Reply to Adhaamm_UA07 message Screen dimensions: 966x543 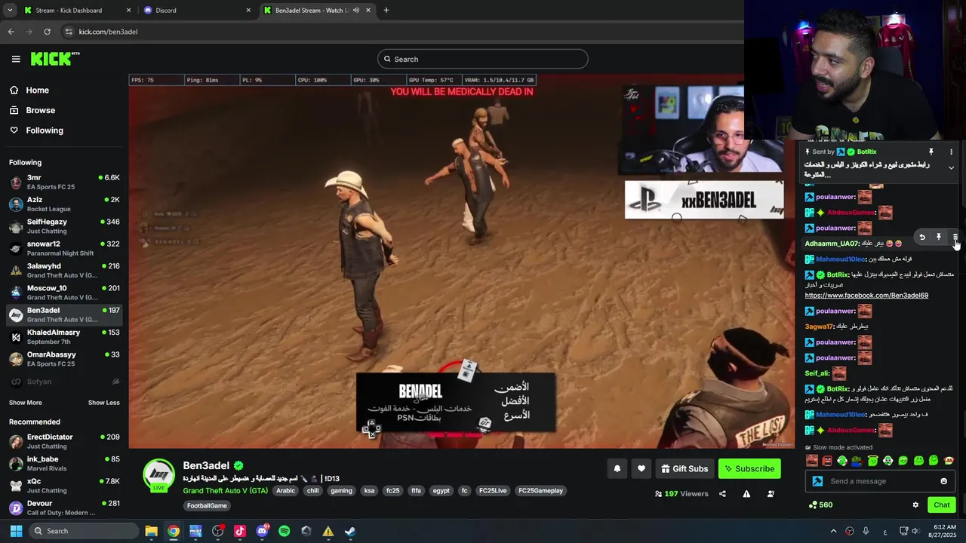tap(921, 237)
